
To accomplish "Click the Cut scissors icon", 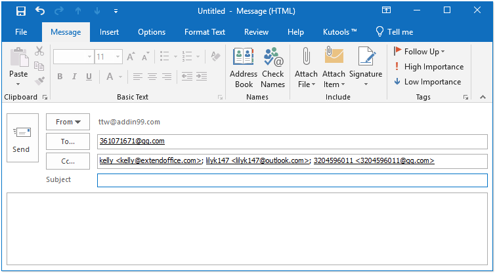I will coord(39,51).
